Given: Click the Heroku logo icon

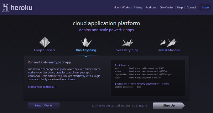Looking at the screenshot, I should [x=6, y=7].
